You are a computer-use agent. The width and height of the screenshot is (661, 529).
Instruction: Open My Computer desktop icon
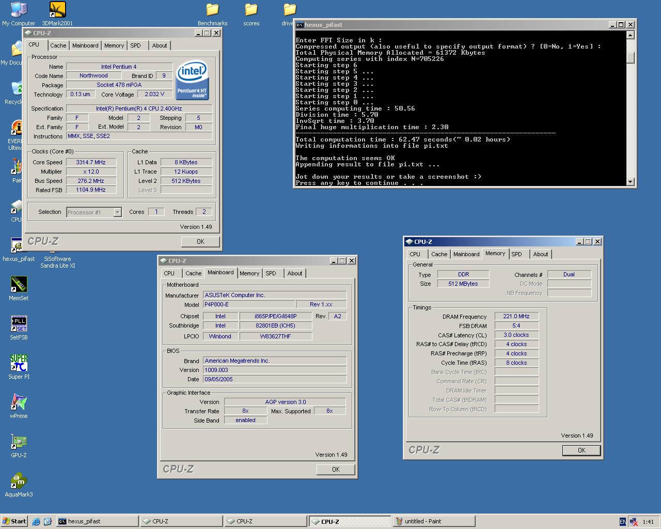coord(19,14)
